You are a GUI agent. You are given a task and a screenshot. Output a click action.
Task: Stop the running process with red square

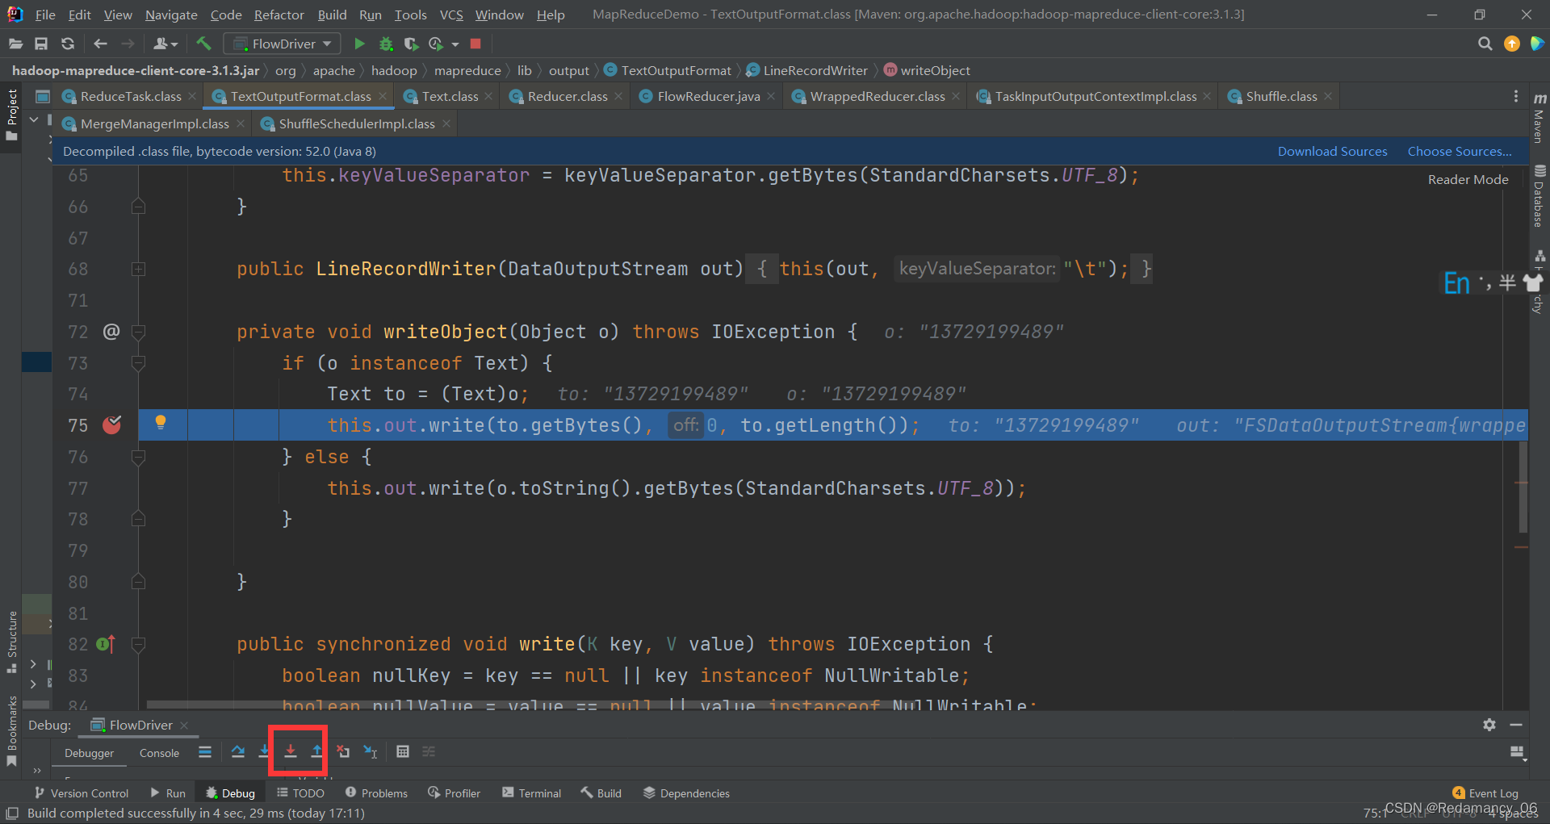[x=475, y=44]
